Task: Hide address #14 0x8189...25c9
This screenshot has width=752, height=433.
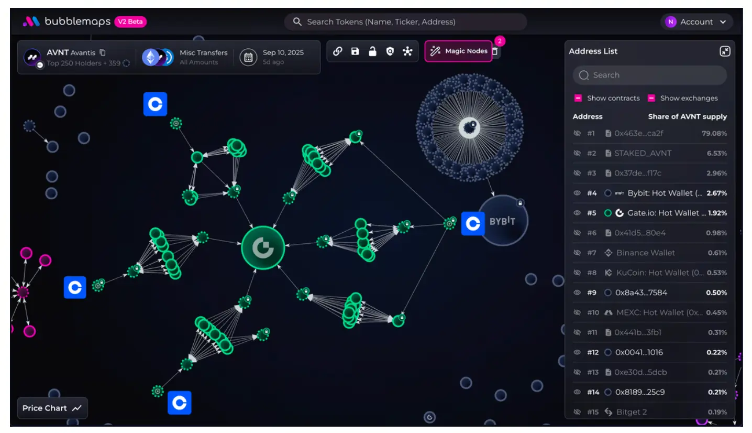Action: [x=577, y=392]
